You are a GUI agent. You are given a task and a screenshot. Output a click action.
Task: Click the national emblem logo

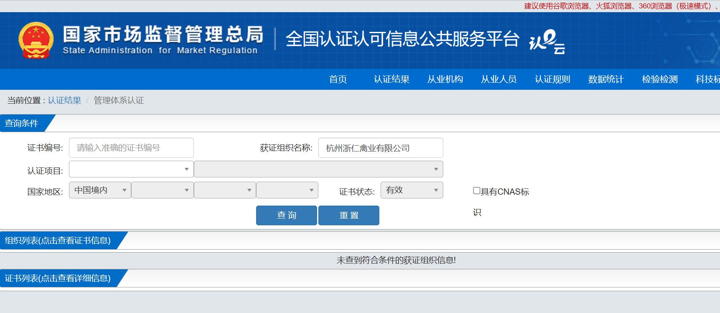point(36,40)
